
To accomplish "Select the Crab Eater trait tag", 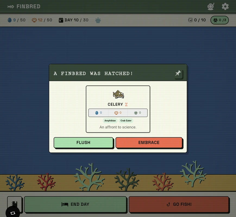I will [x=126, y=120].
